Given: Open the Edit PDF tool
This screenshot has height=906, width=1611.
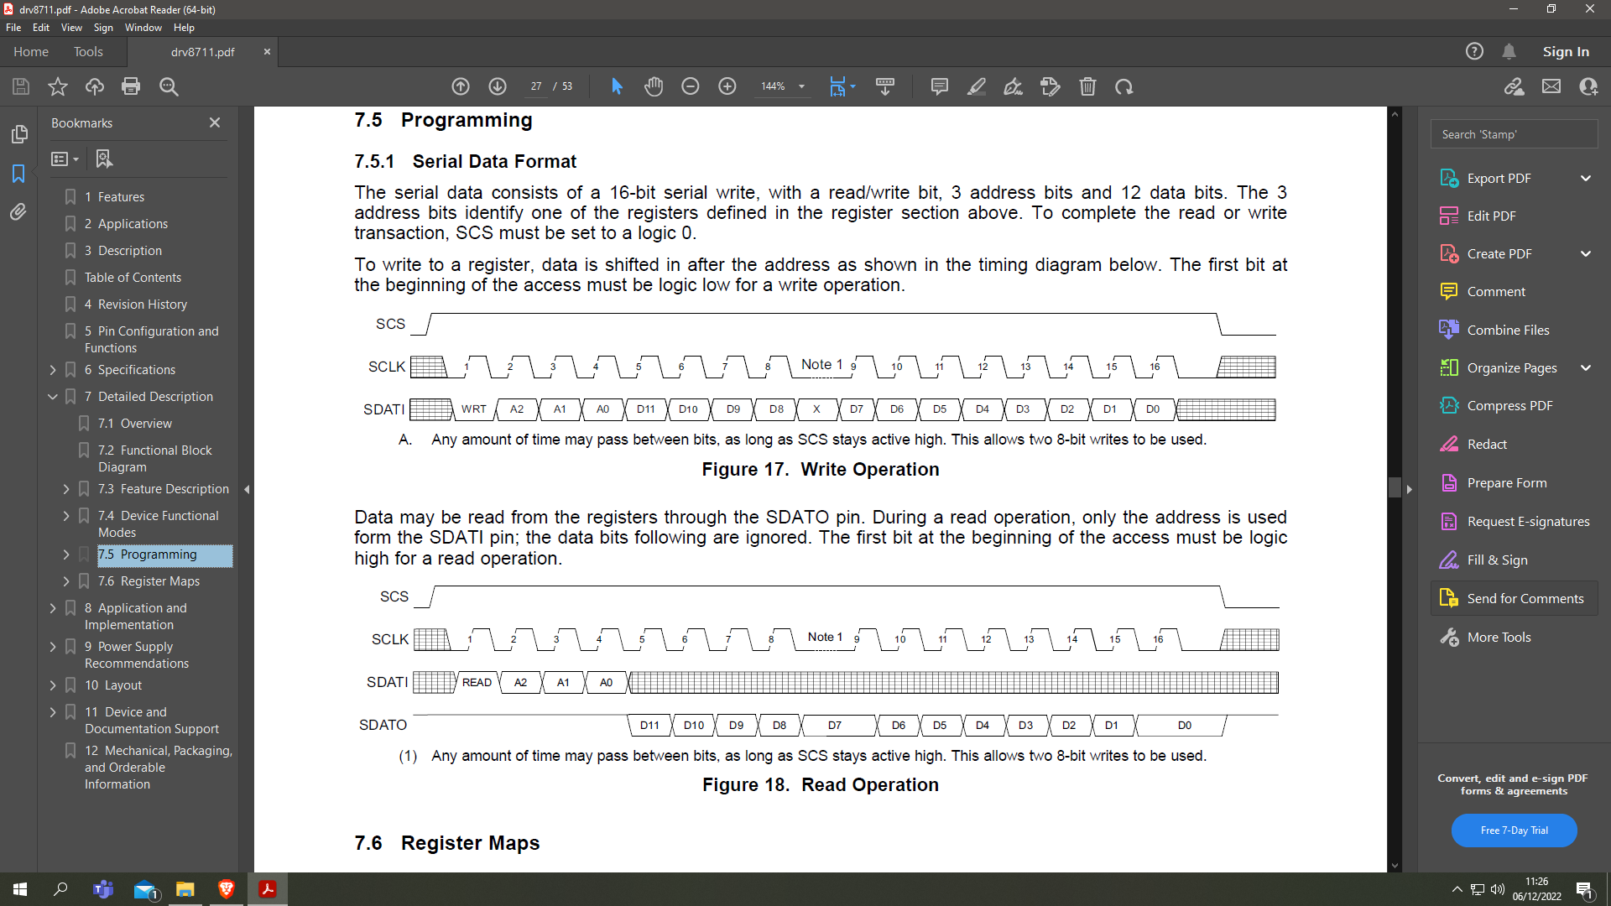Looking at the screenshot, I should (1491, 216).
